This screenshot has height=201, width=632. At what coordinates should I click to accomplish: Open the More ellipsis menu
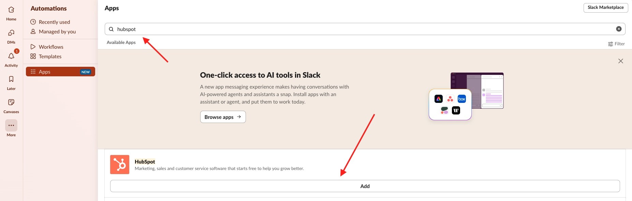click(x=11, y=125)
